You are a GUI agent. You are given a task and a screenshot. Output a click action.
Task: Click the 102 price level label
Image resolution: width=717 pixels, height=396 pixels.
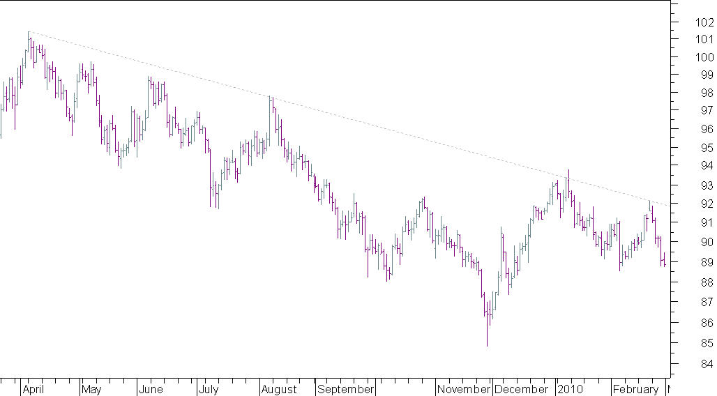[x=704, y=22]
